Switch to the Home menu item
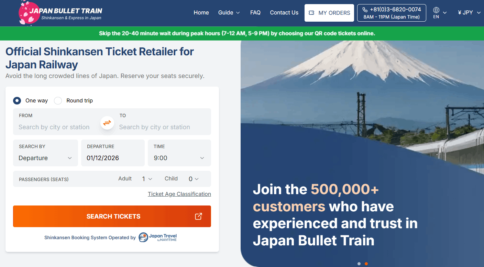The width and height of the screenshot is (484, 267). pyautogui.click(x=201, y=12)
